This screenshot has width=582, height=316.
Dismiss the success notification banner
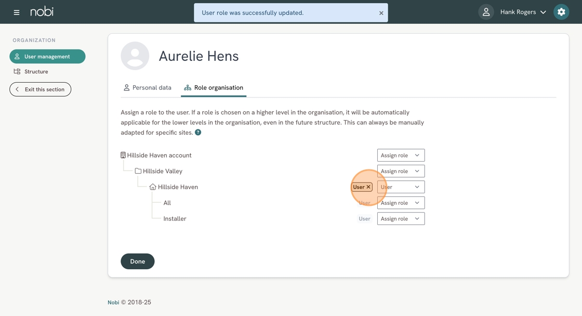point(381,13)
